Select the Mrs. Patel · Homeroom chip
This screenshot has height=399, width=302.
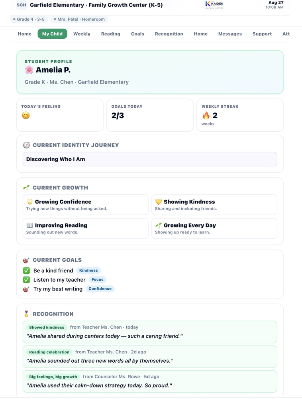79,19
